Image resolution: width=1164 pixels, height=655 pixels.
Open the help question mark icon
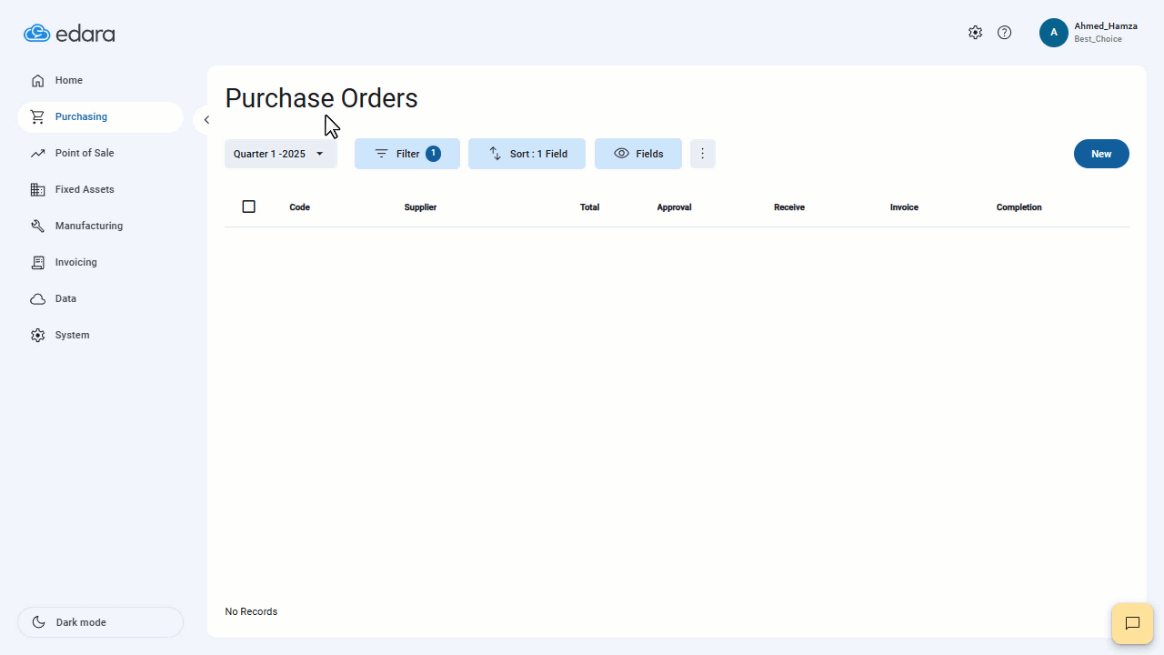pos(1004,33)
